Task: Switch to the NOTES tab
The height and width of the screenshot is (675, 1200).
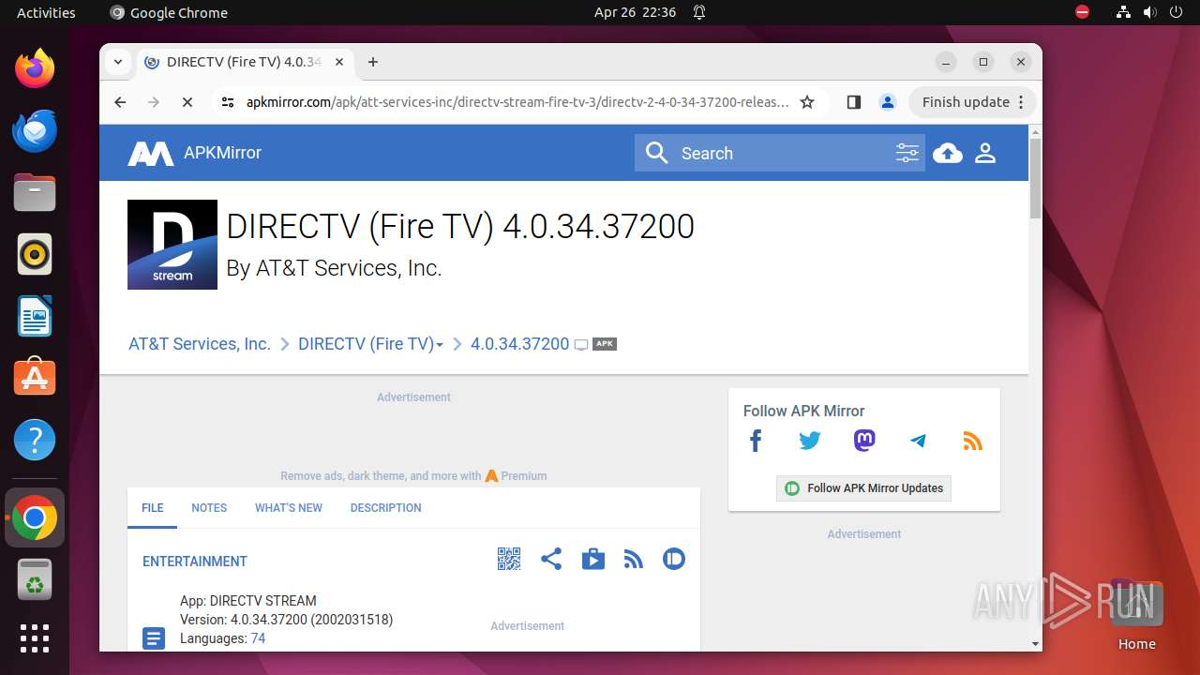Action: (x=209, y=508)
